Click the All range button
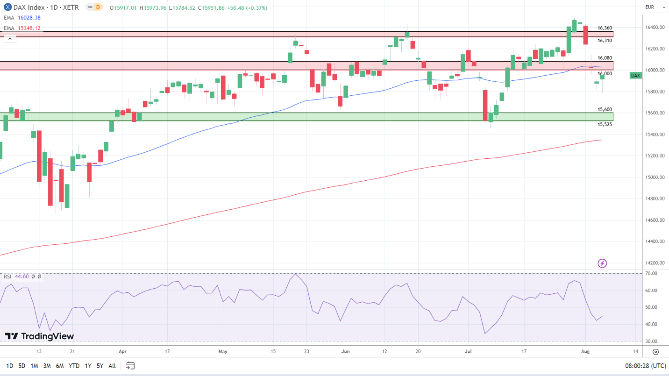This screenshot has width=669, height=376. coord(112,366)
